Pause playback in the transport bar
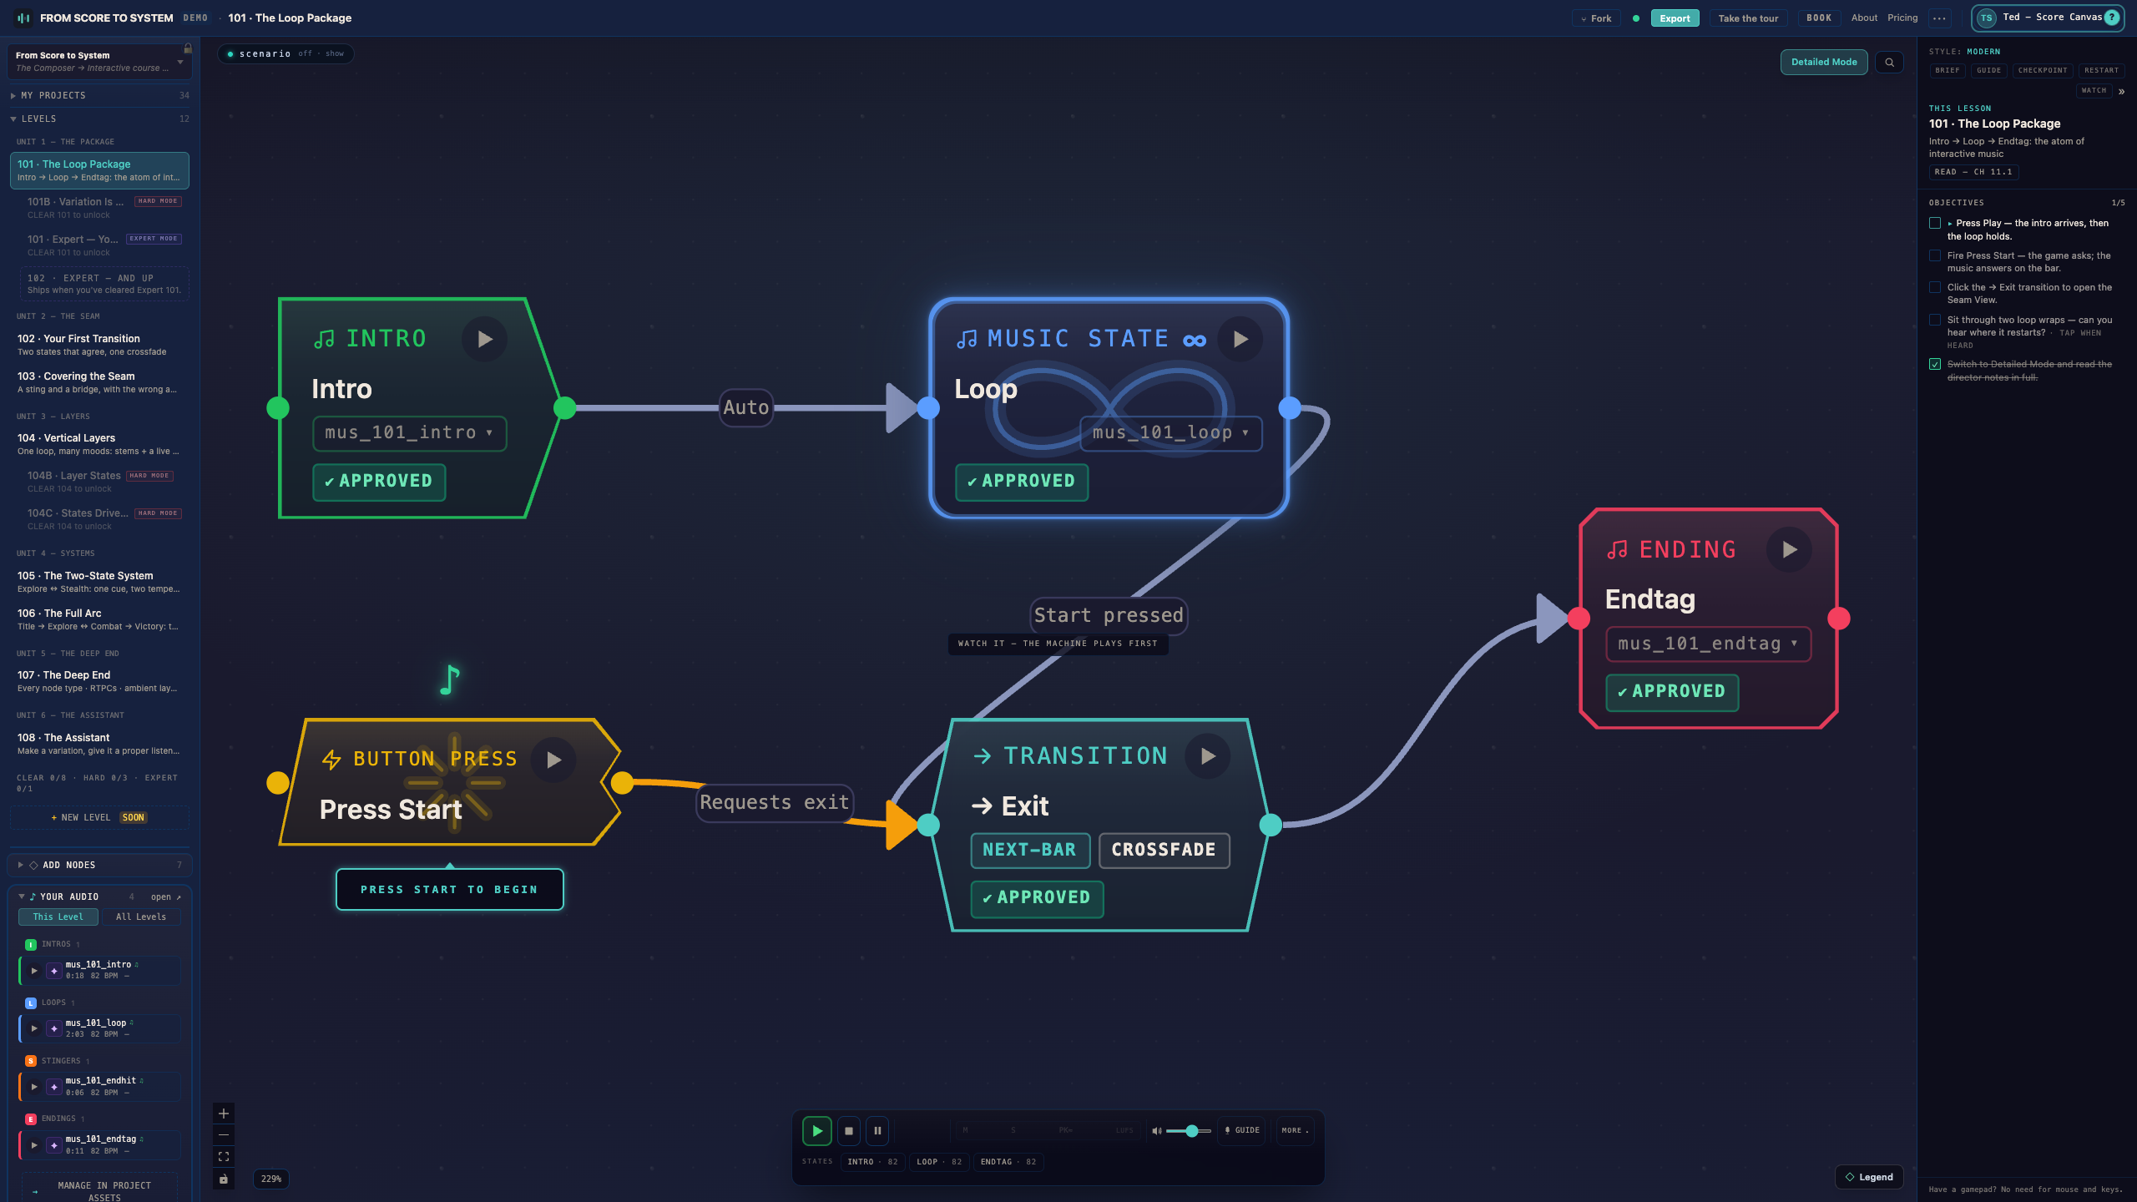 click(877, 1131)
